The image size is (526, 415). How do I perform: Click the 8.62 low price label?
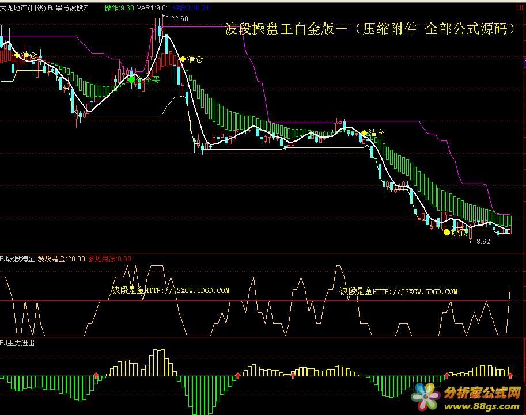tap(483, 241)
